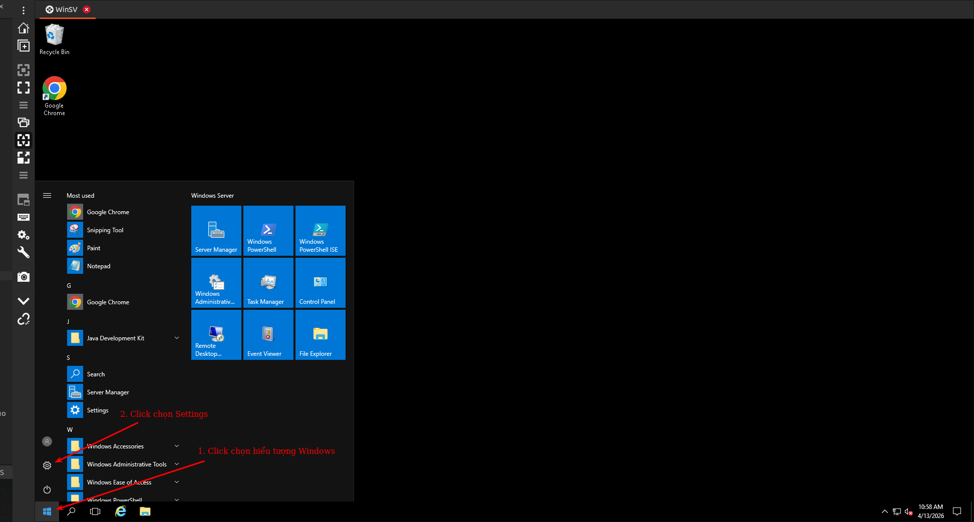Open the Event Viewer tile

coord(268,335)
